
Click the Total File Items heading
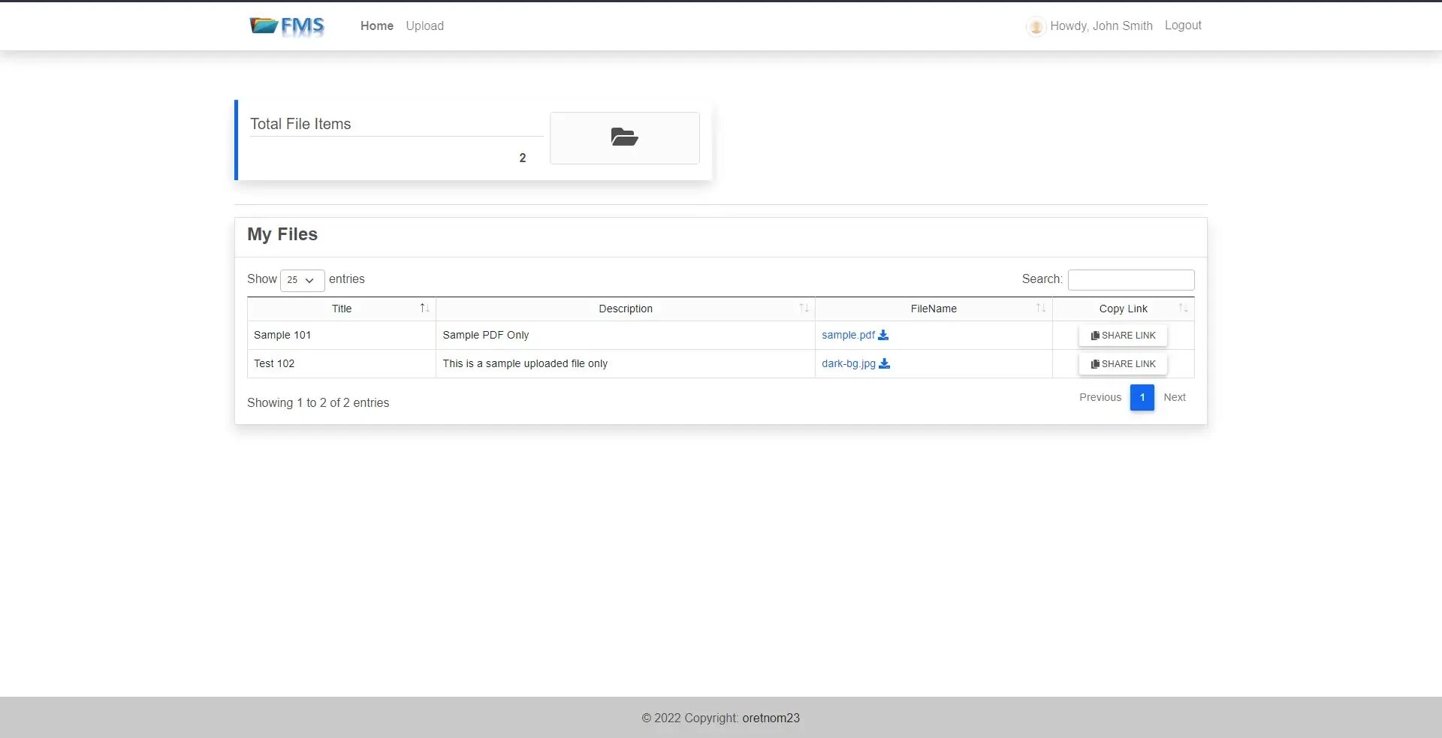(x=300, y=124)
